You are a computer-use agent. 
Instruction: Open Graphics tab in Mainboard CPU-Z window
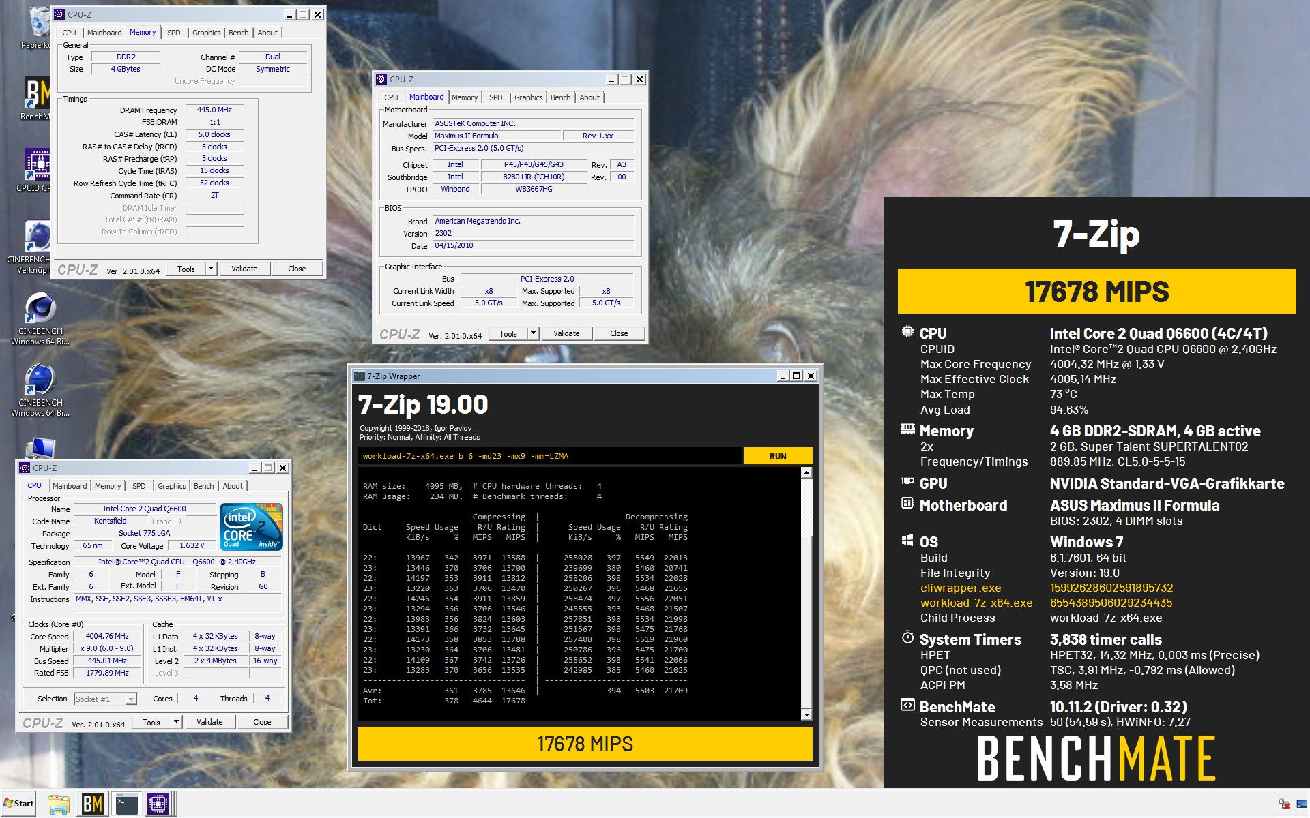pyautogui.click(x=529, y=97)
